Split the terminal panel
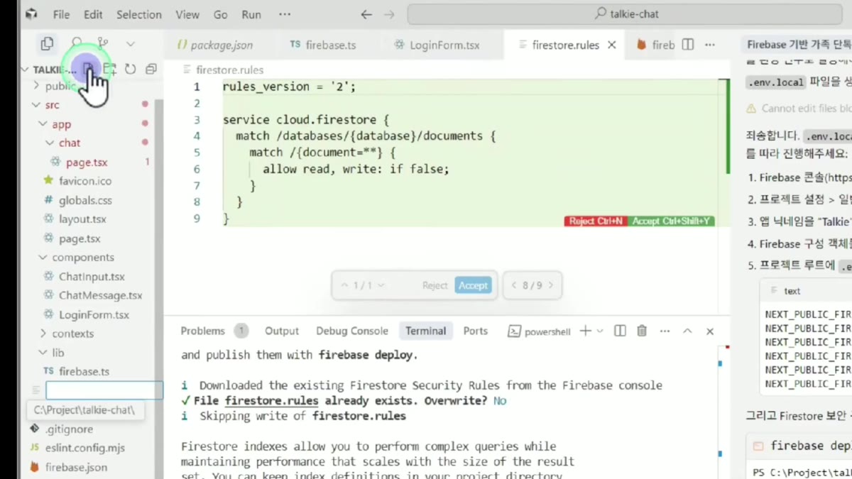852x479 pixels. [x=620, y=331]
